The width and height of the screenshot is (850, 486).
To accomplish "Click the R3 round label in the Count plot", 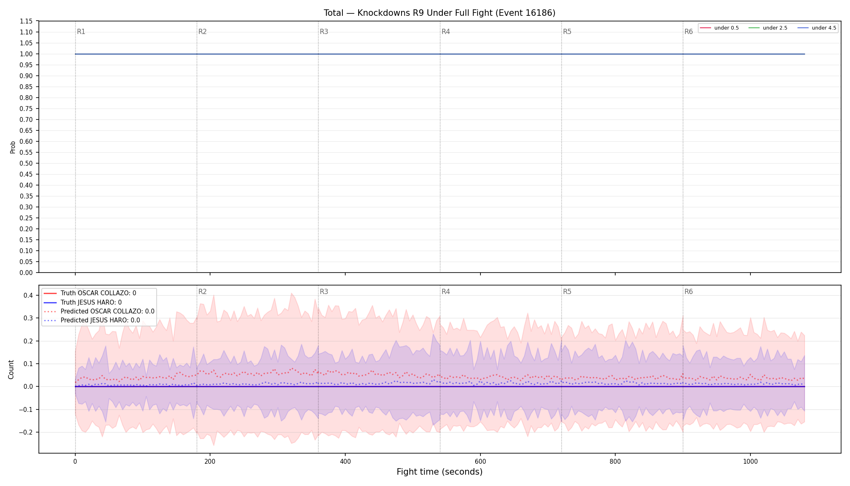I will 324,292.
